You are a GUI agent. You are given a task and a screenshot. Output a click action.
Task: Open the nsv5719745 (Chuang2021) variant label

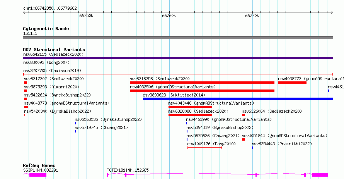tap(101, 127)
